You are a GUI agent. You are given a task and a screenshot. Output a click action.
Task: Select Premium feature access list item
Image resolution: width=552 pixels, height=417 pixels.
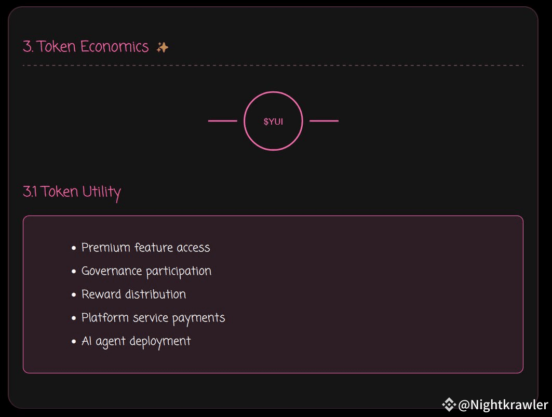point(145,248)
